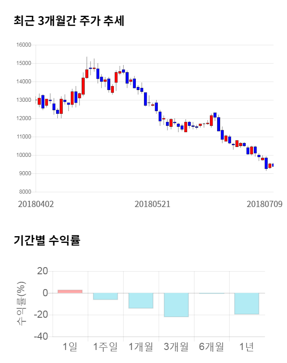Click the 6개월 x-axis label
This screenshot has width=287, height=363.
(x=212, y=347)
